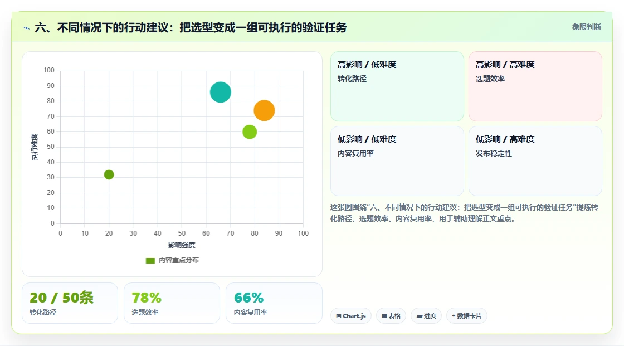Image resolution: width=624 pixels, height=346 pixels.
Task: Open the 低影响 / 高难度 quadrant card
Action: [535, 161]
